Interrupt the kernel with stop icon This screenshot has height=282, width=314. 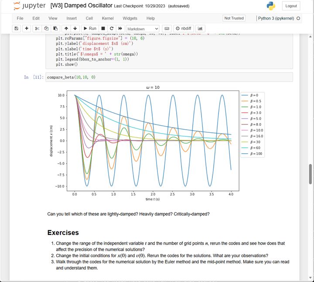click(103, 28)
